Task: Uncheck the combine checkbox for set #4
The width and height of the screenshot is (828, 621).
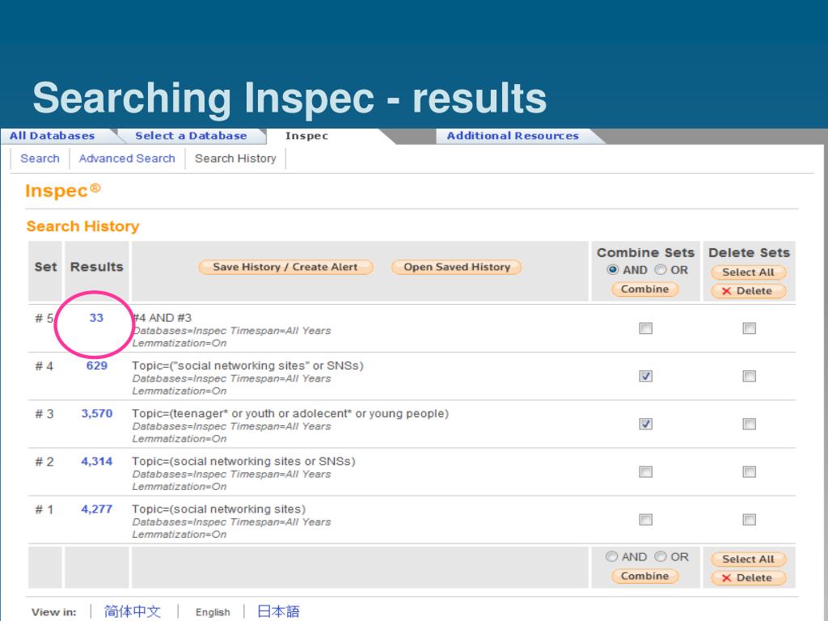Action: pyautogui.click(x=645, y=376)
